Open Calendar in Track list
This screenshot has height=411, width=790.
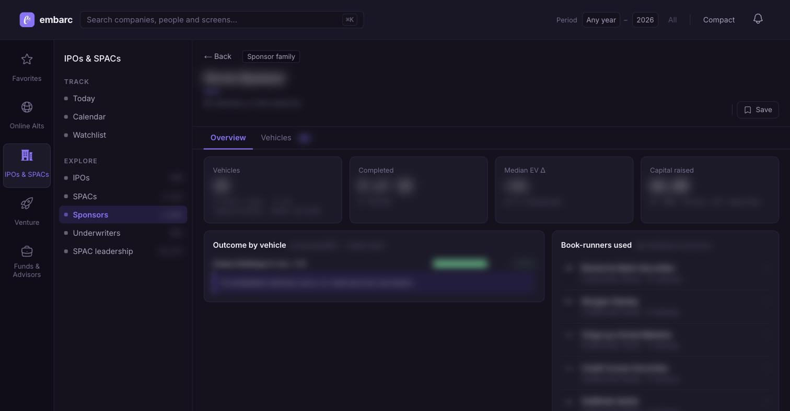[123, 117]
